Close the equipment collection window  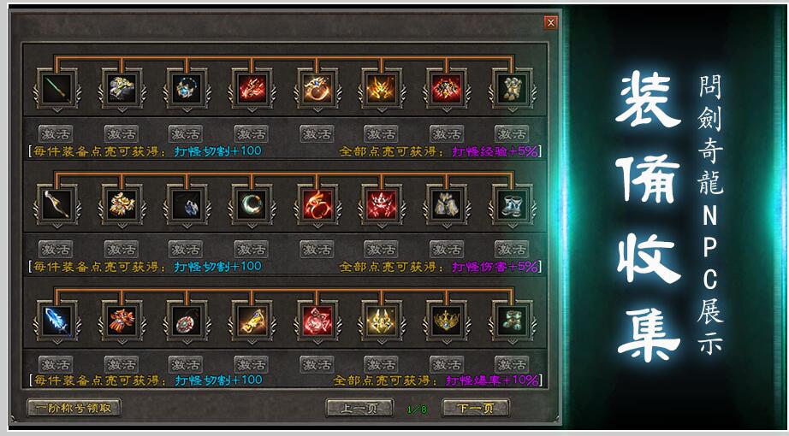click(x=551, y=22)
